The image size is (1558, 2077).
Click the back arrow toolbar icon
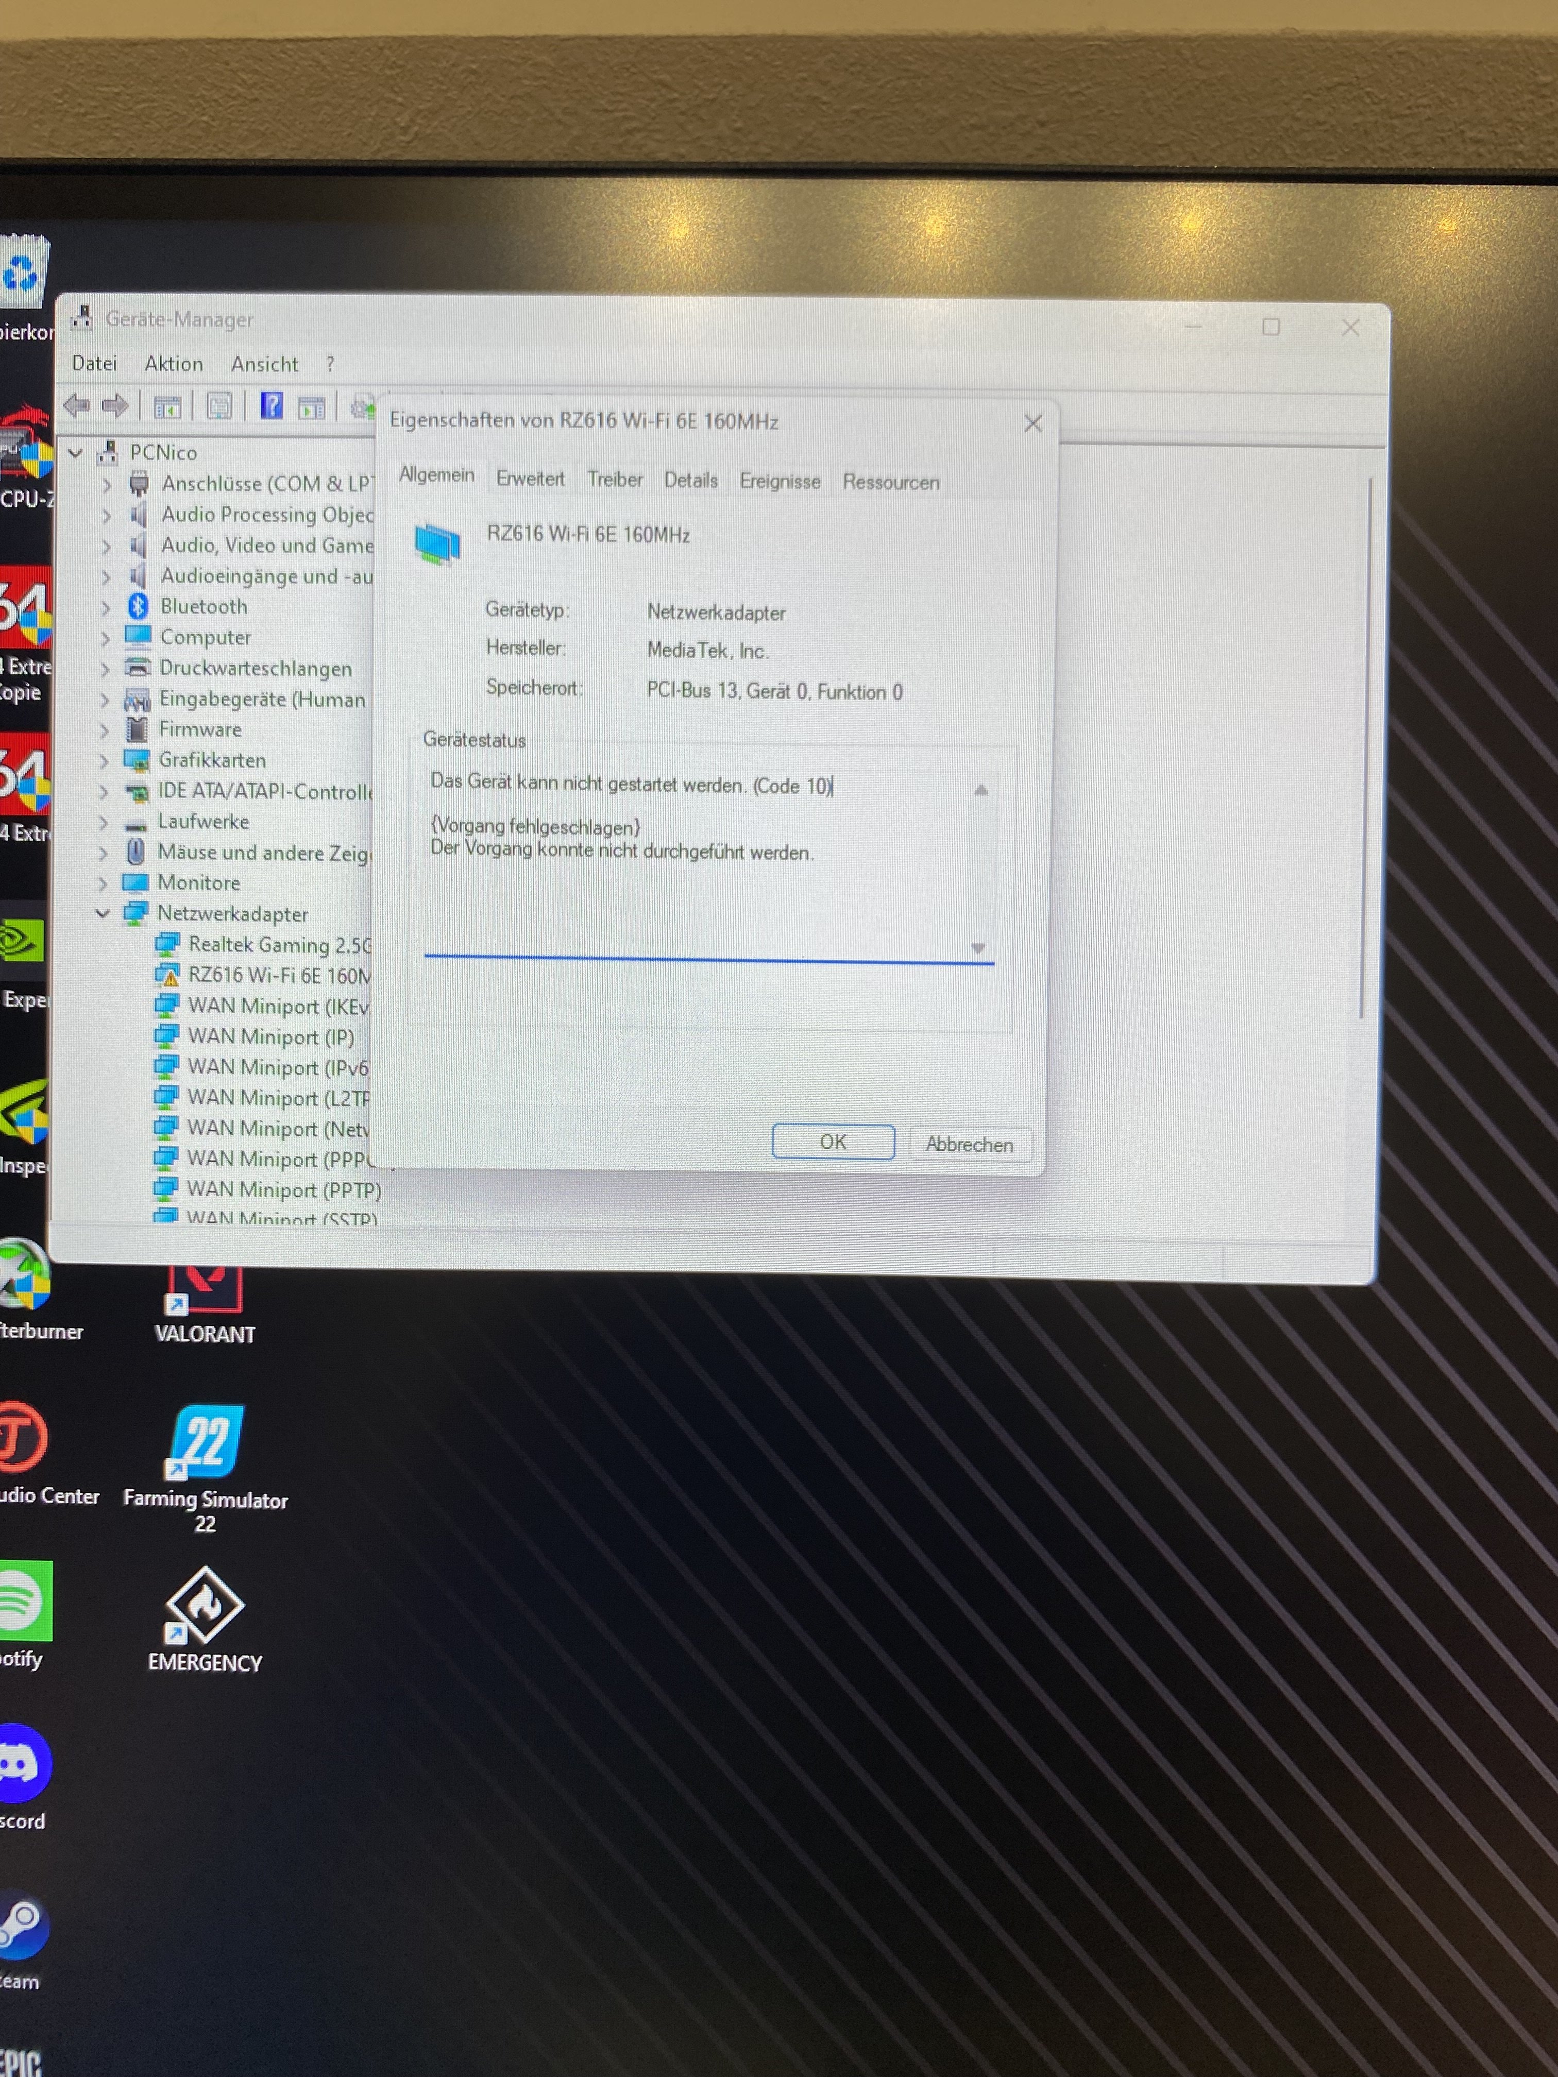coord(76,405)
